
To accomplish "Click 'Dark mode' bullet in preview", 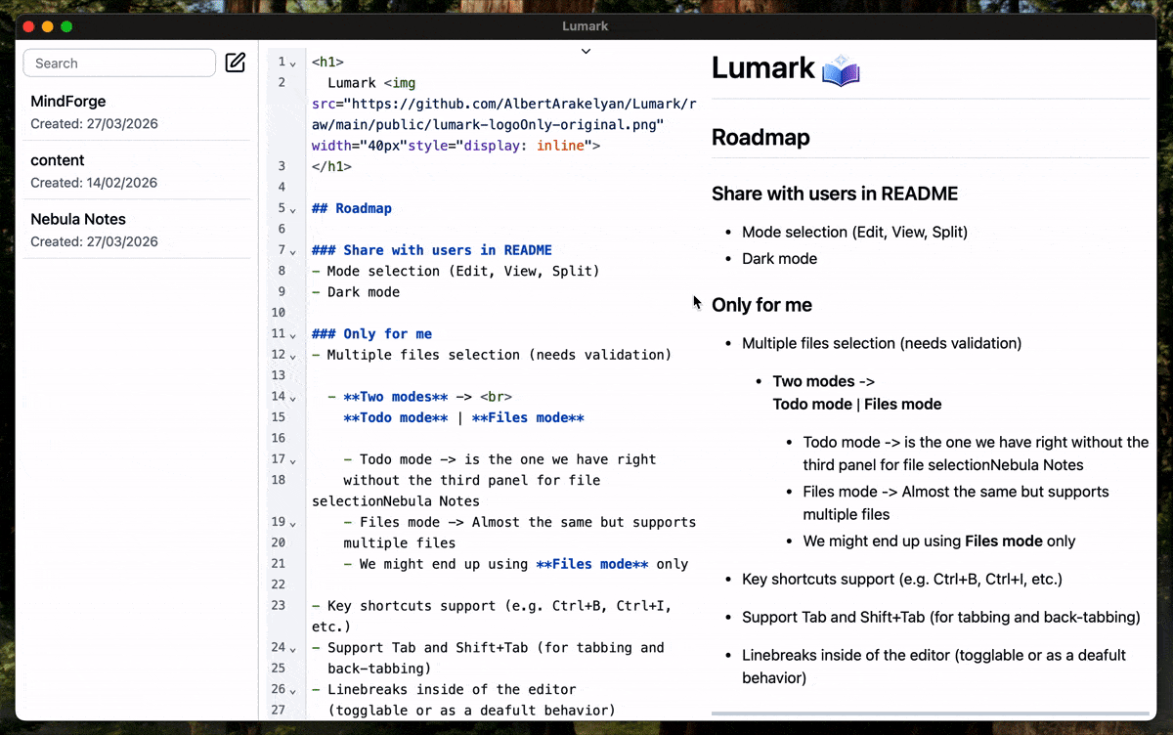I will coord(779,259).
